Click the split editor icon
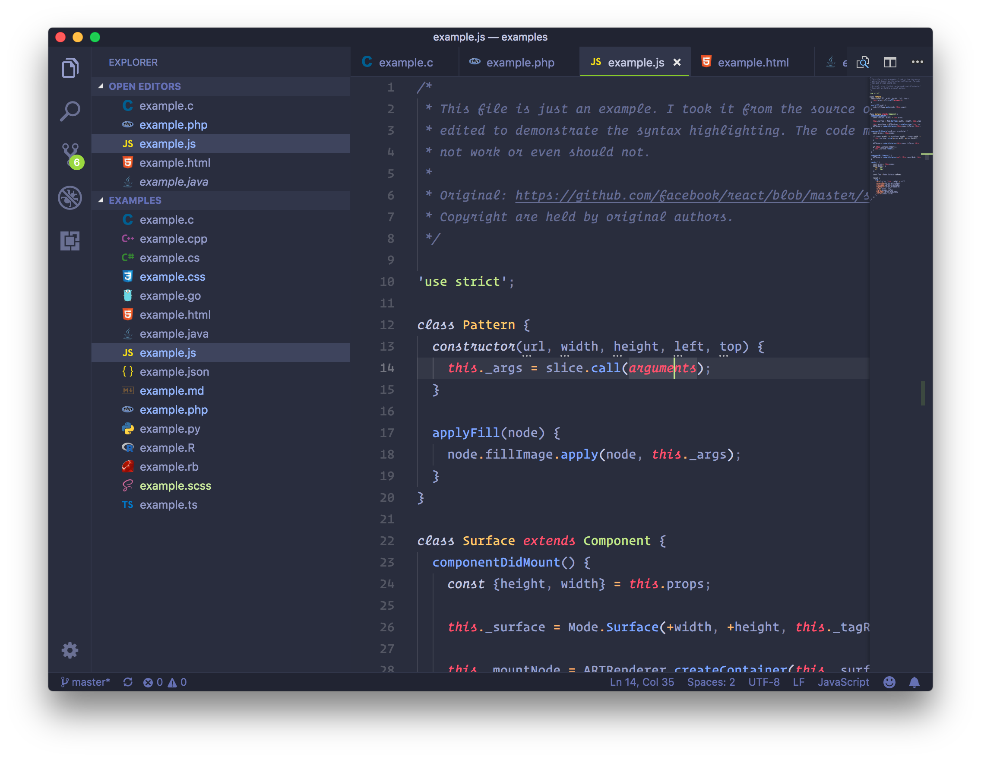 [x=890, y=63]
